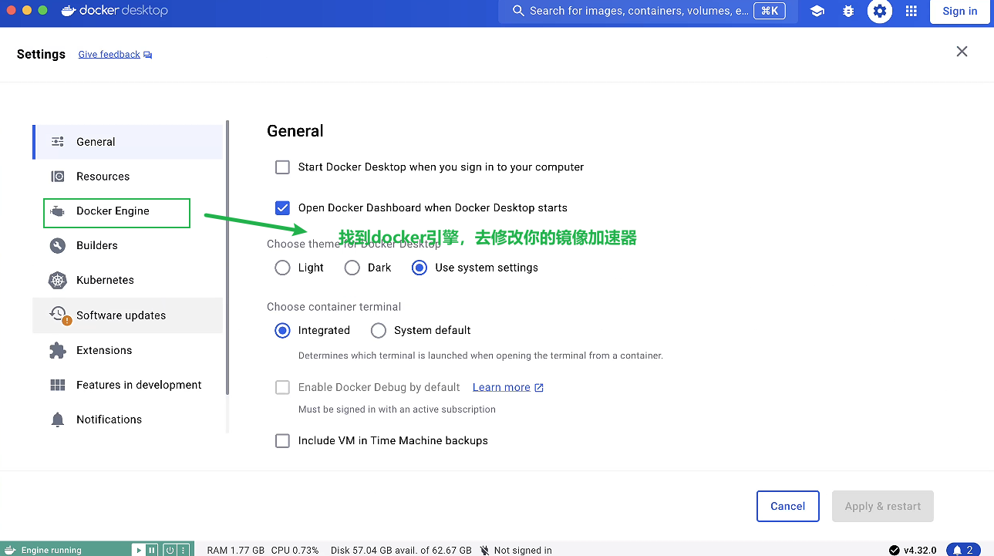Click the Notifications bell icon in sidebar

pos(58,420)
